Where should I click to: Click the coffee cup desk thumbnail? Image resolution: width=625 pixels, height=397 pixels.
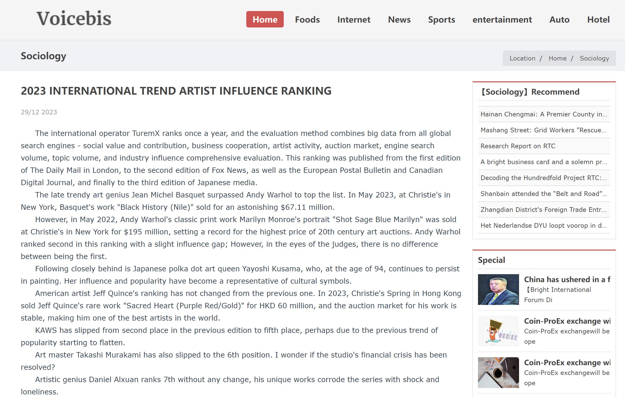[498, 372]
